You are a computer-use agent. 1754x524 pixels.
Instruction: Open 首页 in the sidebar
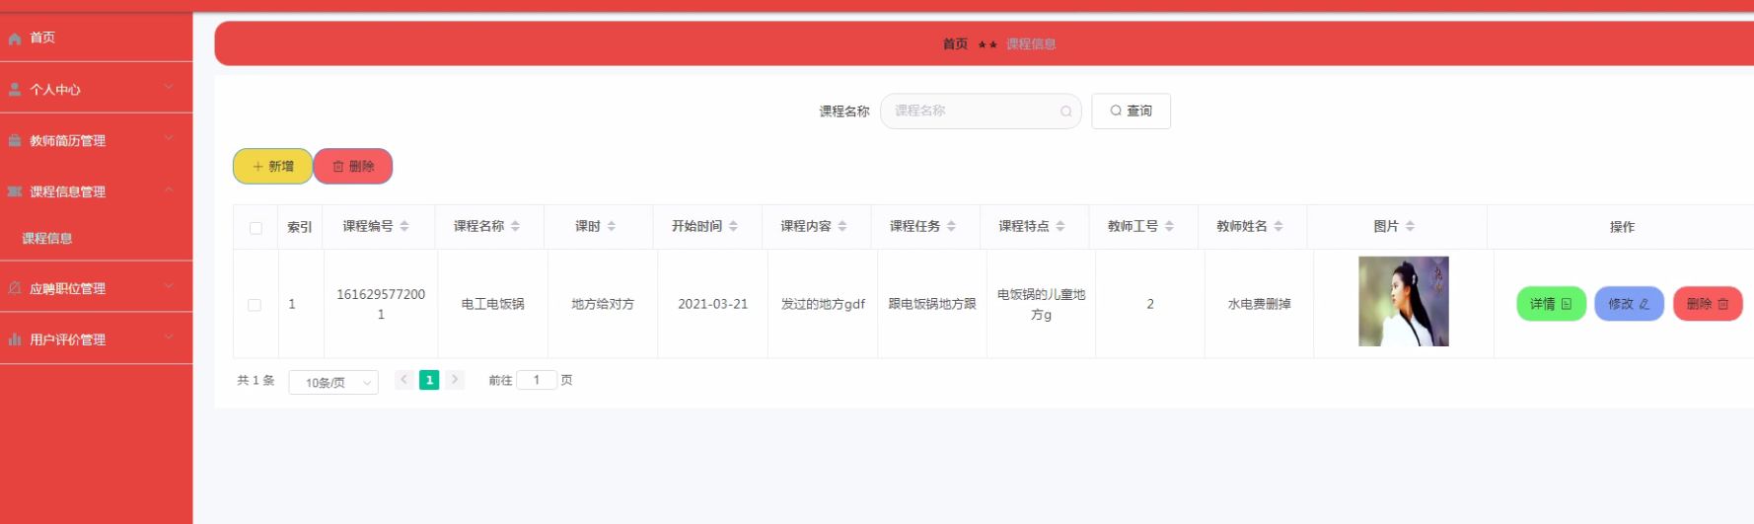(x=96, y=37)
